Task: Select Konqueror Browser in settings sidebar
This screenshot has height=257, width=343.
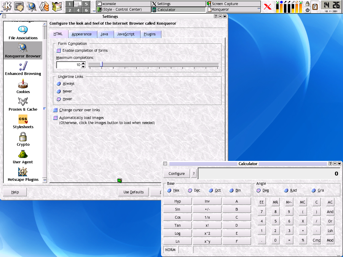Action: pos(23,51)
